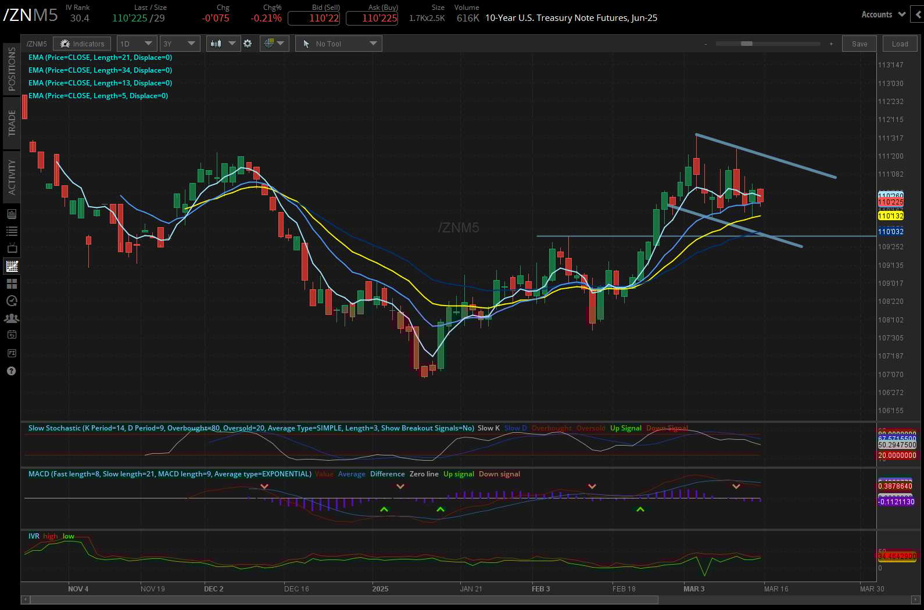Click the /ZNM5 symbol field in chart toolbar
Screen dimensions: 924x610
point(37,44)
